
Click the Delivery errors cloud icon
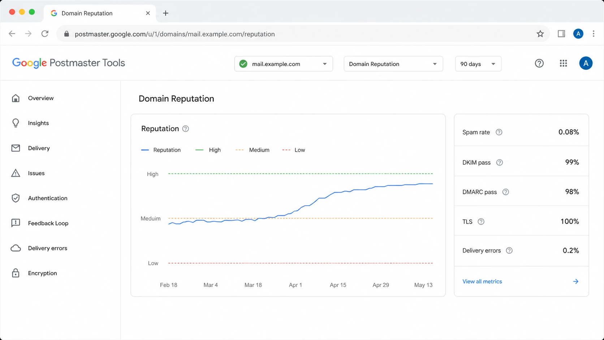pos(16,248)
